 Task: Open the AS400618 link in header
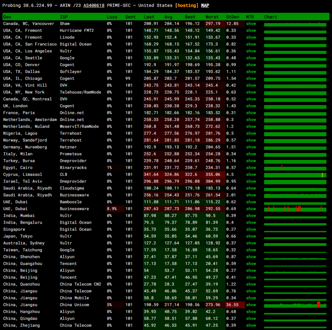click(x=94, y=5)
